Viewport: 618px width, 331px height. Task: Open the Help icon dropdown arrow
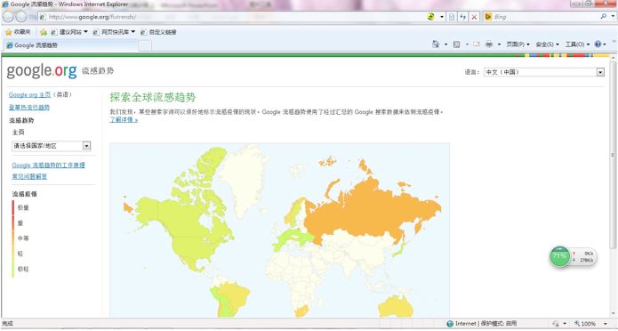pos(605,44)
